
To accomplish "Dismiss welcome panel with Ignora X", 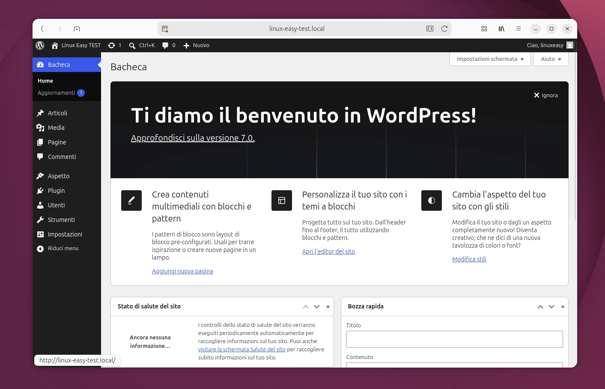I will (545, 95).
